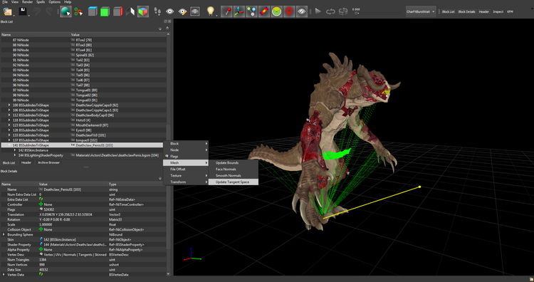The width and height of the screenshot is (534, 282).
Task: Click Header toolbar button
Action: pos(484,11)
